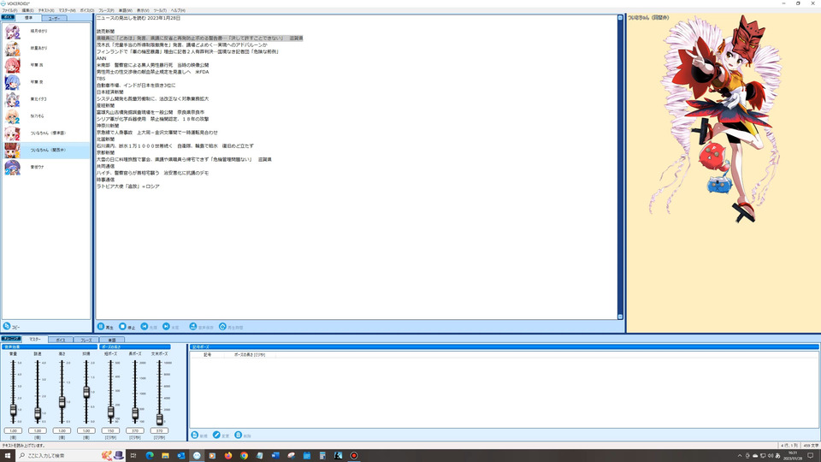Click the text editor scrollbar down arrow
Screen dimensions: 821x462
click(x=621, y=317)
